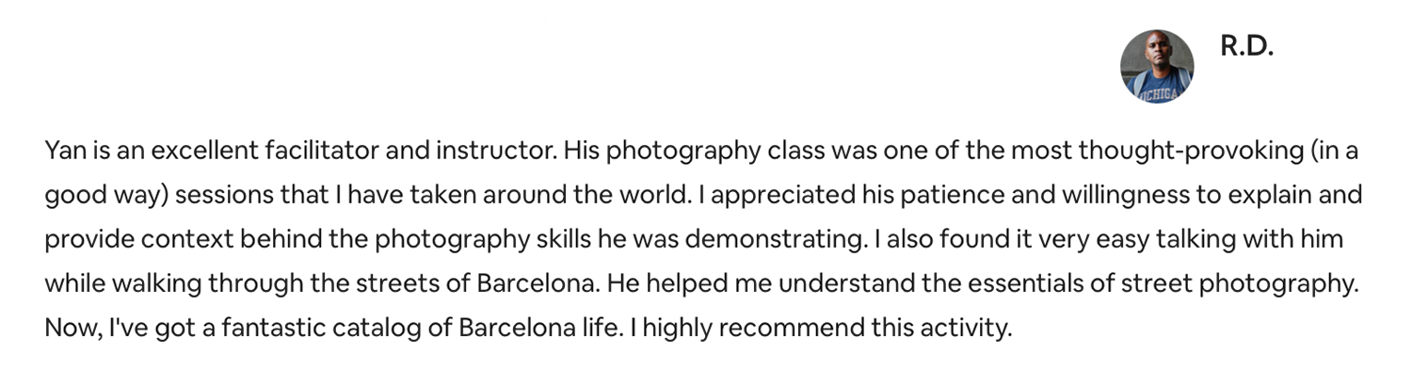Viewport: 1412px width, 386px height.
Task: Open the reviewer's round profile photo
Action: coord(1157,66)
